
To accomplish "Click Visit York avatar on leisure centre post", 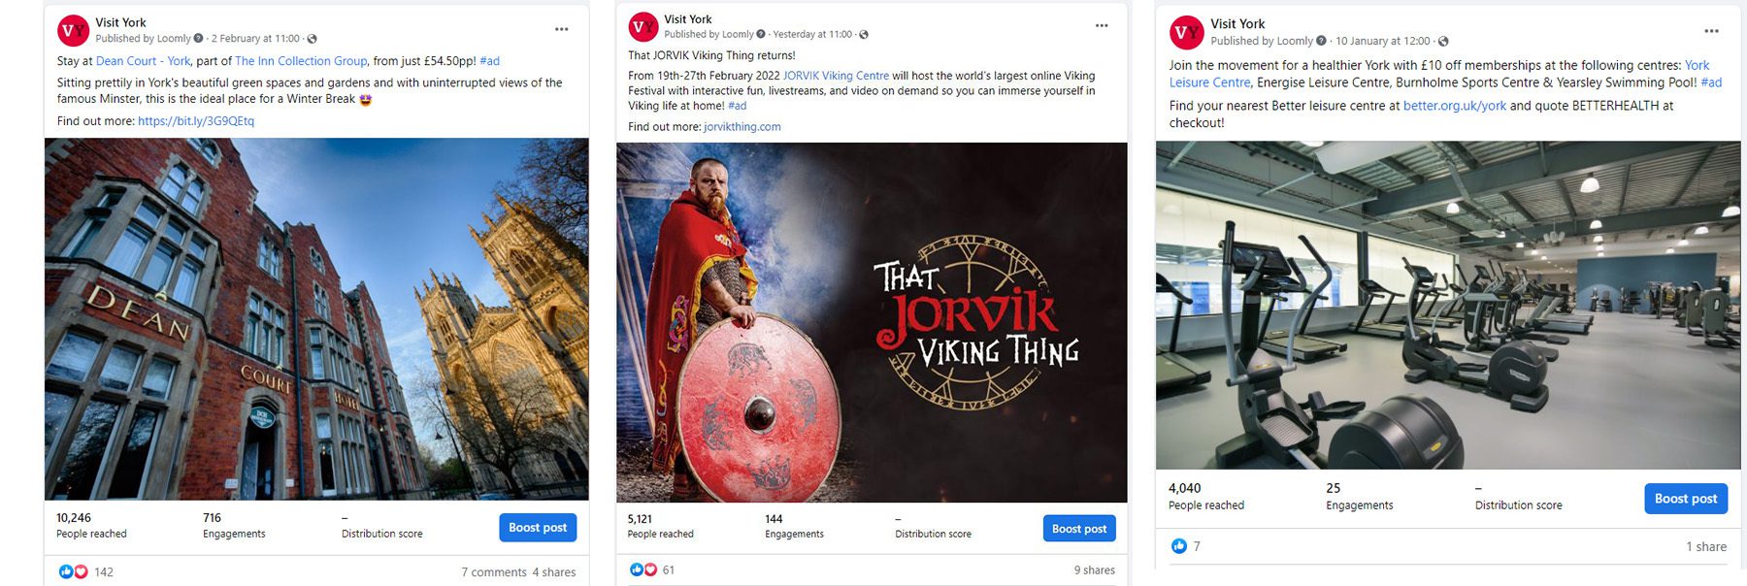I will point(1186,32).
